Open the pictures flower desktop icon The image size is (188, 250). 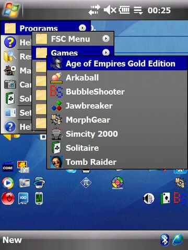pos(23,167)
